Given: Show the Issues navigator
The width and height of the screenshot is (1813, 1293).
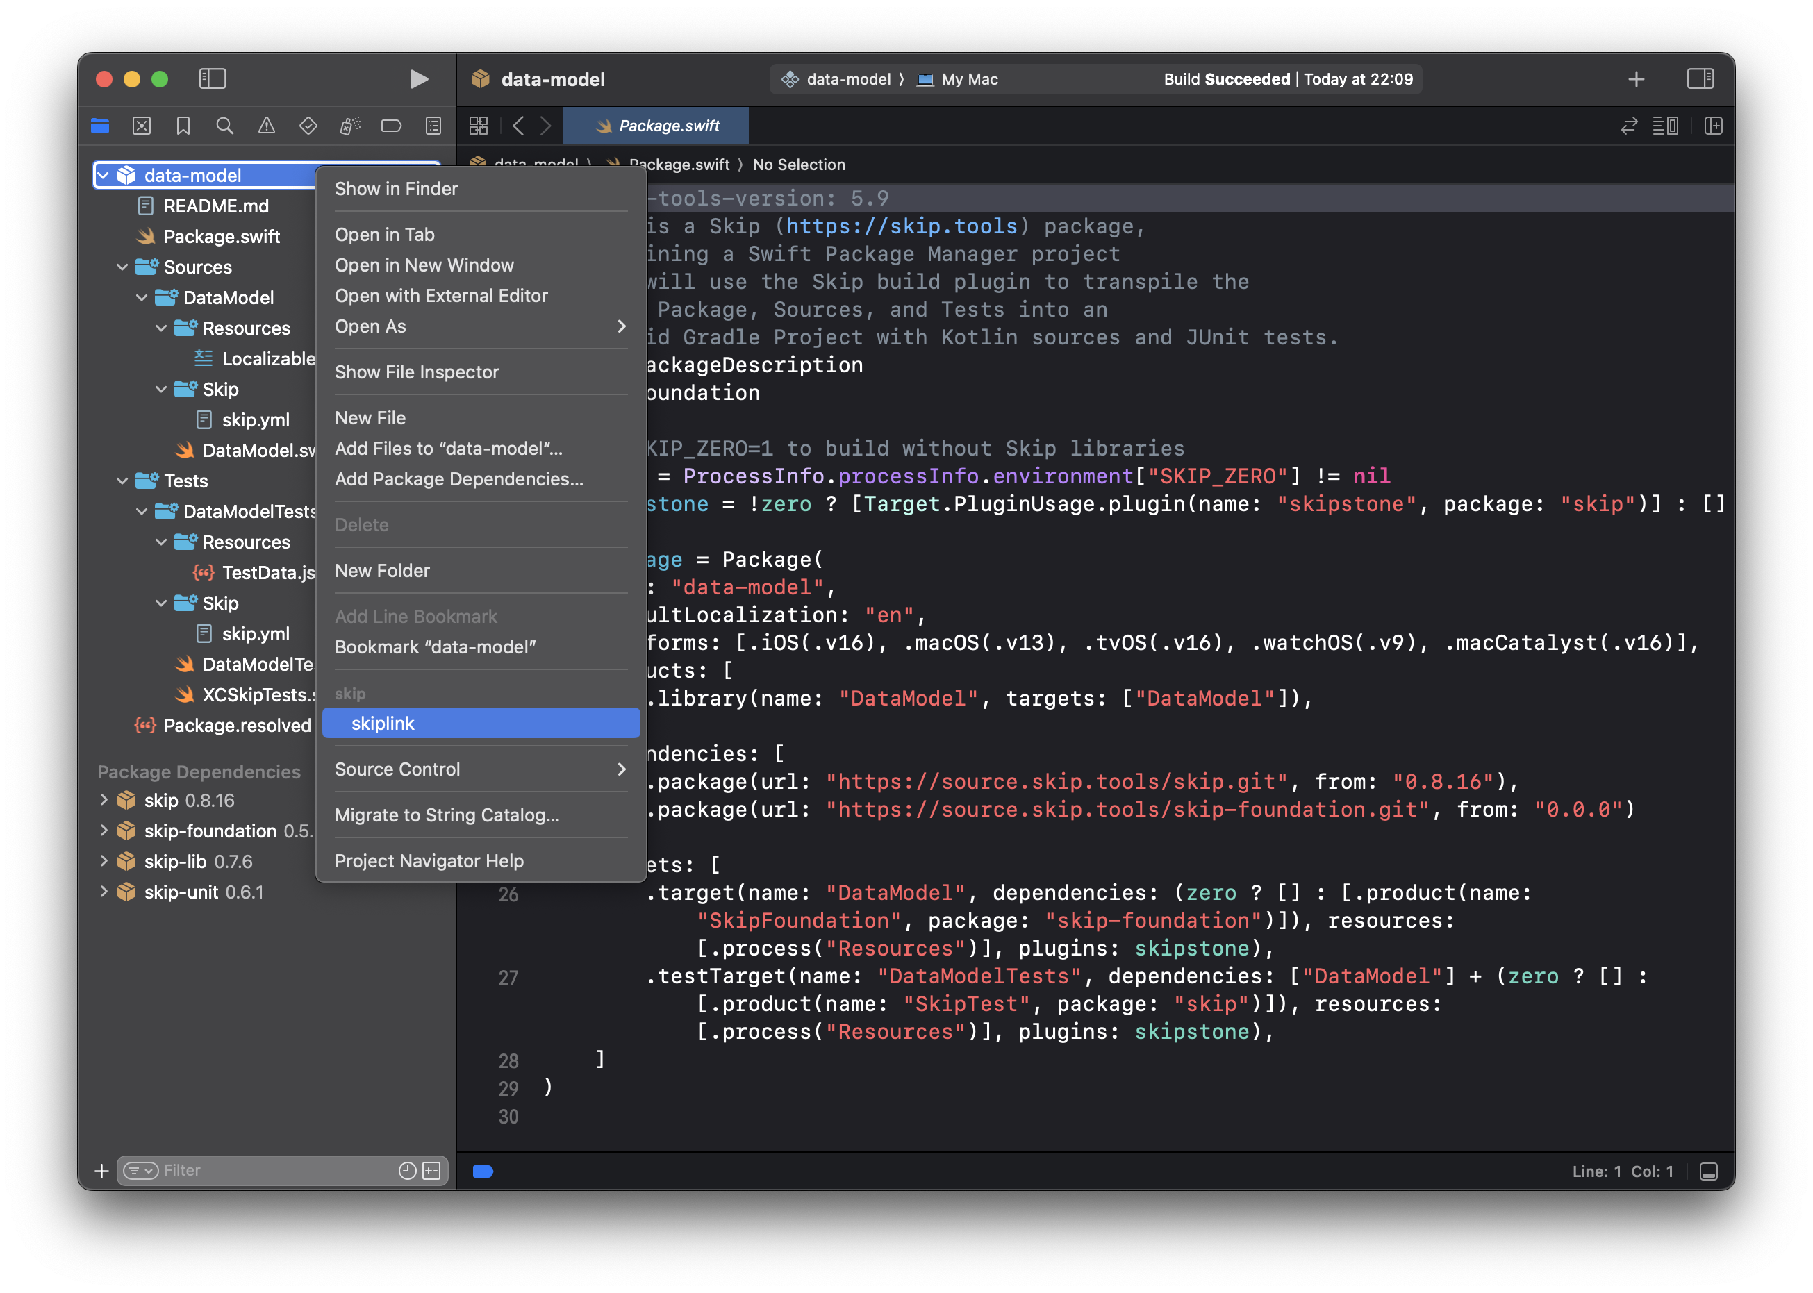Looking at the screenshot, I should [266, 126].
